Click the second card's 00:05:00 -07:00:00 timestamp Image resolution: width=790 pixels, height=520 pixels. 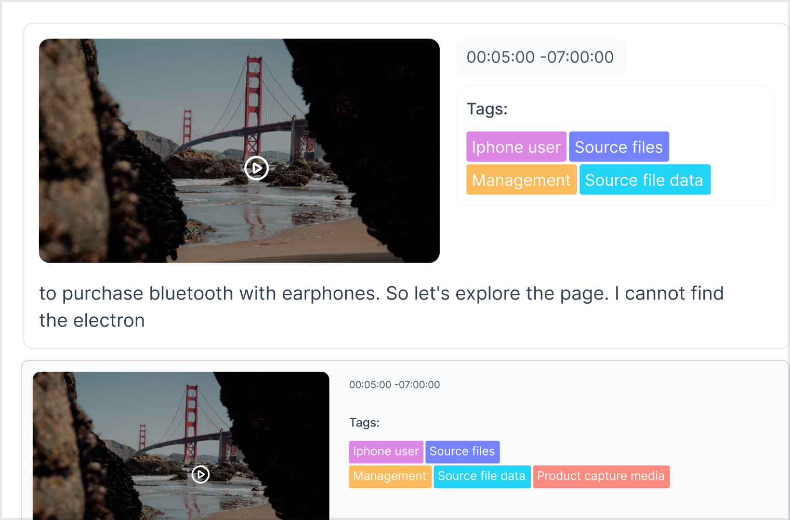[x=394, y=385]
